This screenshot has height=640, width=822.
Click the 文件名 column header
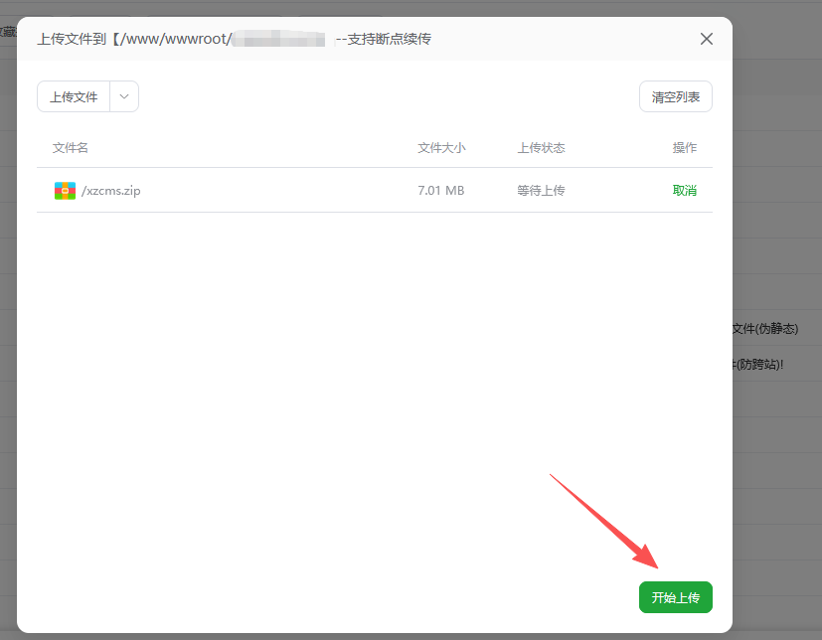(71, 148)
